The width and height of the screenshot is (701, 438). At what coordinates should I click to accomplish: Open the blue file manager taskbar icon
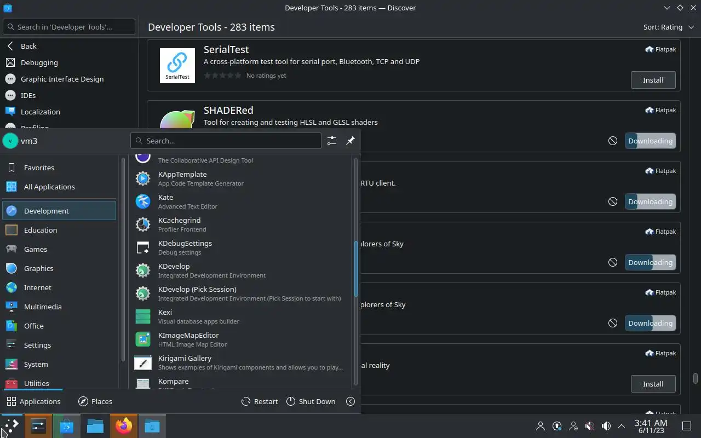click(x=95, y=426)
